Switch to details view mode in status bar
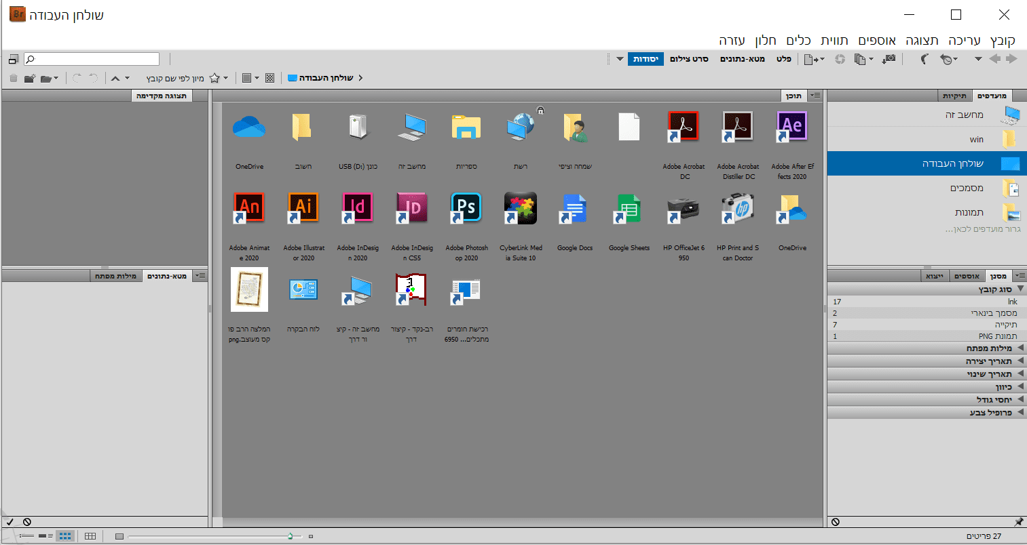Viewport: 1027px width, 545px height. [46, 536]
